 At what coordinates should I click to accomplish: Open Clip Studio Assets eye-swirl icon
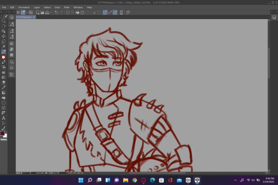click(31, 12)
